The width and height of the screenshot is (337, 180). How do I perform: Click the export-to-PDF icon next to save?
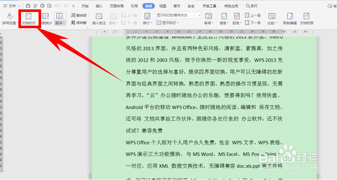[x=35, y=6]
